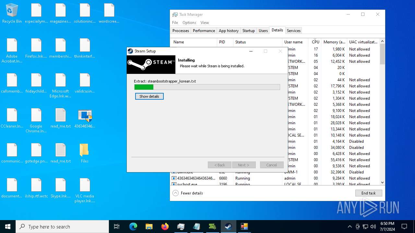This screenshot has height=233, width=415.
Task: Open Microsoft Edge from the taskbar
Action: [x=133, y=227]
